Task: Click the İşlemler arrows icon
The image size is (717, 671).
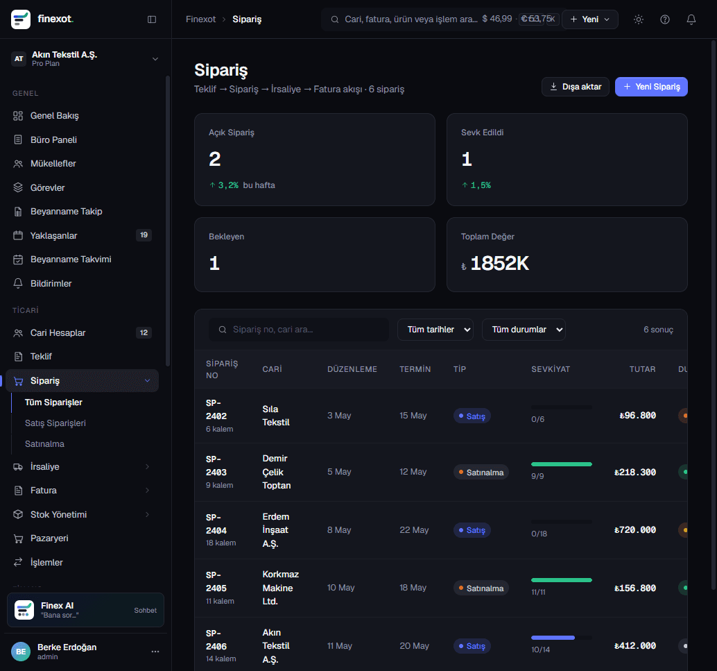Action: point(18,563)
